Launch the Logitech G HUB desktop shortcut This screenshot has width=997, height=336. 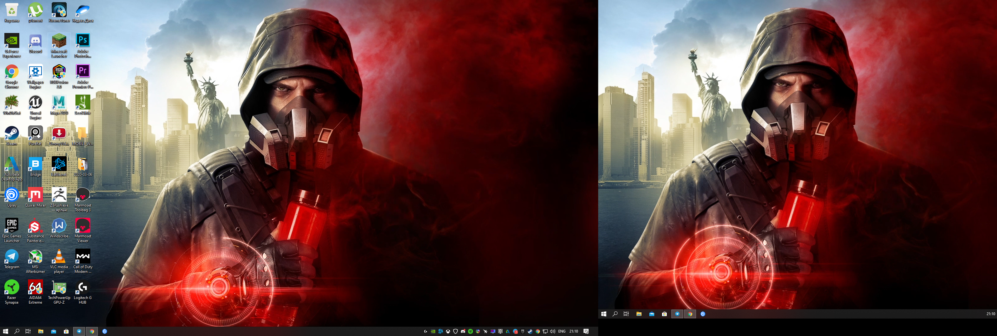[83, 292]
